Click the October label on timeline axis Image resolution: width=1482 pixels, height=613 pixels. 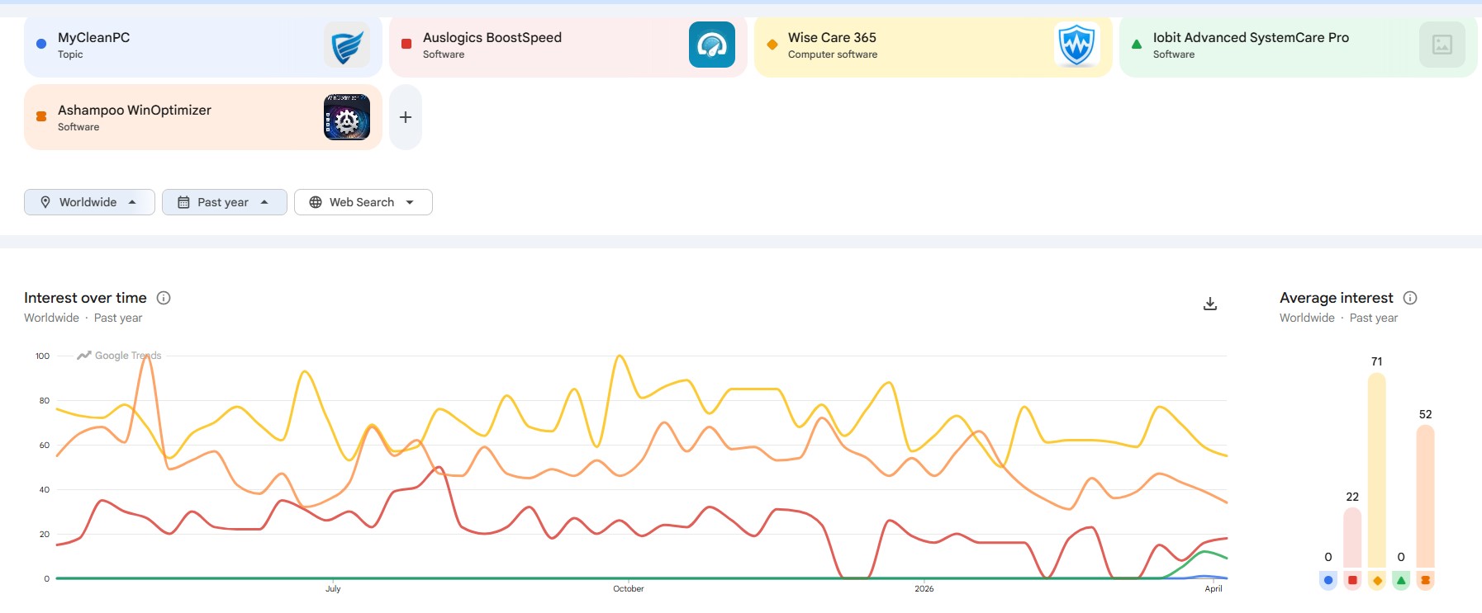click(629, 588)
